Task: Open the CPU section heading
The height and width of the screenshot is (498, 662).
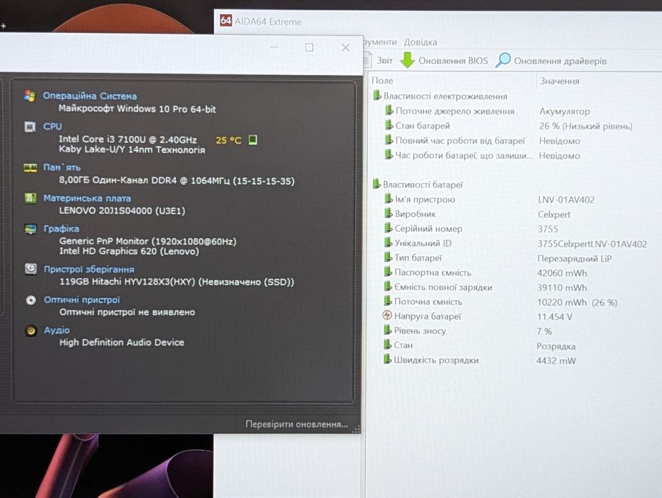Action: 52,127
